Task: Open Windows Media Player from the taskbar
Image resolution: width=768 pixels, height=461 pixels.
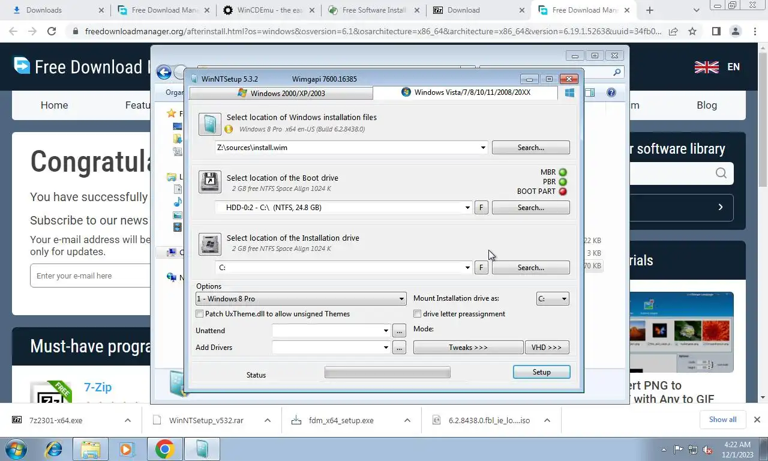Action: click(126, 449)
